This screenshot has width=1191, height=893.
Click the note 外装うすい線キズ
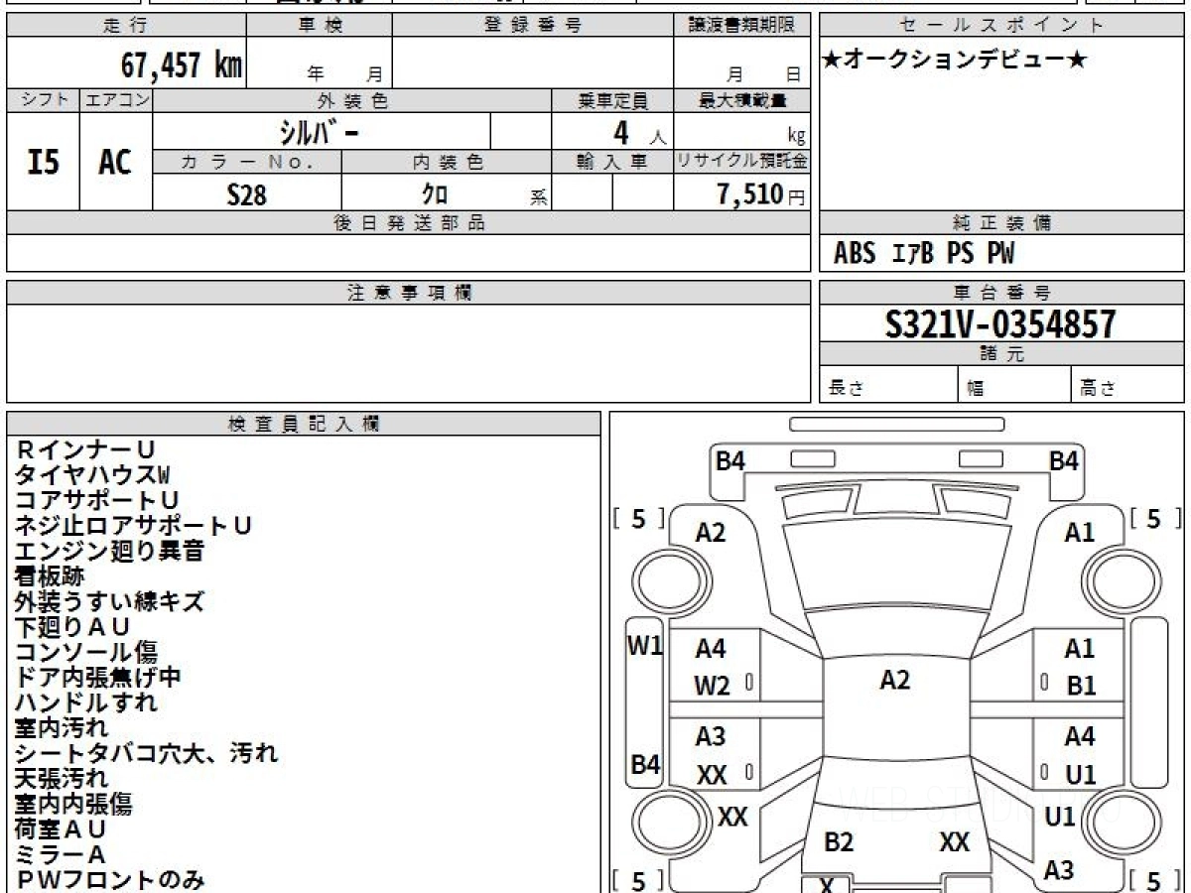pyautogui.click(x=109, y=601)
